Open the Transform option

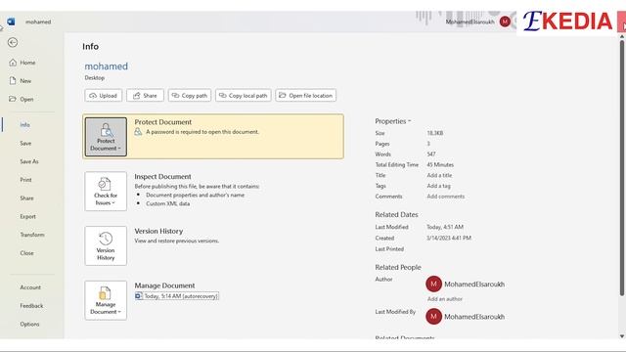32,235
